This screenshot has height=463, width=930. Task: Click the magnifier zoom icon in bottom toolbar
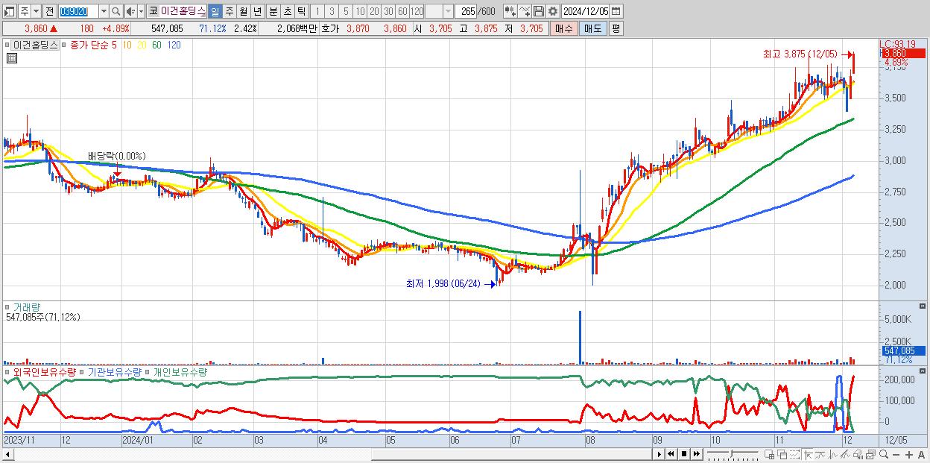pos(884,454)
